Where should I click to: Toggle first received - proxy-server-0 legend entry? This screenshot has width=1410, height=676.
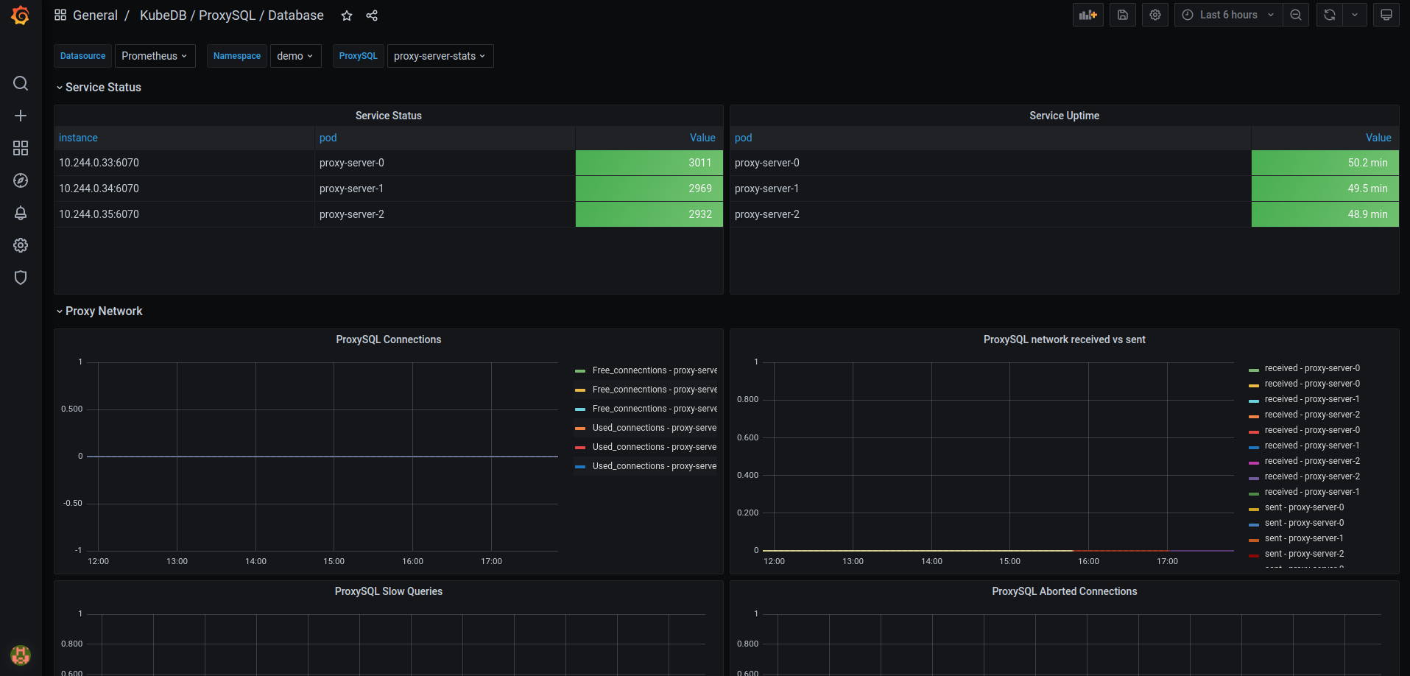click(1312, 368)
